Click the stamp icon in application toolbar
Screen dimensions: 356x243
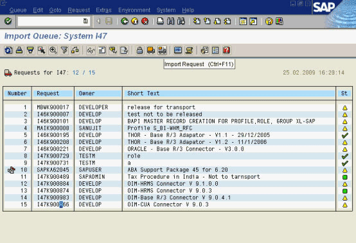click(19, 50)
